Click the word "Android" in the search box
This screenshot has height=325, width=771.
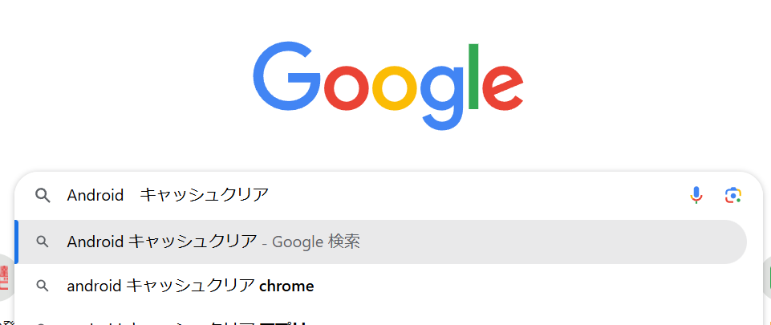pyautogui.click(x=95, y=195)
